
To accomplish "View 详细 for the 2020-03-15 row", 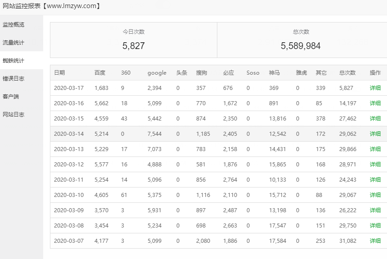I will pos(375,119).
